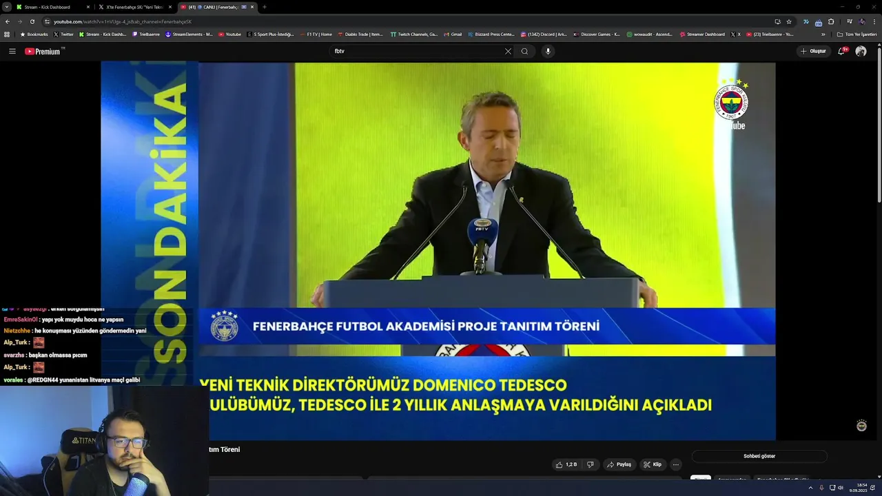882x496 pixels.
Task: Switch to X'te Fenerbahçe SK tab
Action: click(x=134, y=7)
